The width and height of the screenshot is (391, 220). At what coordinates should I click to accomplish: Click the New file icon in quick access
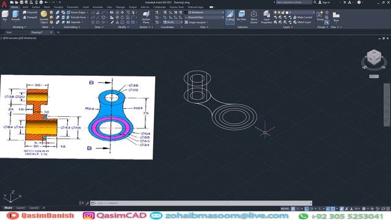(12, 2)
